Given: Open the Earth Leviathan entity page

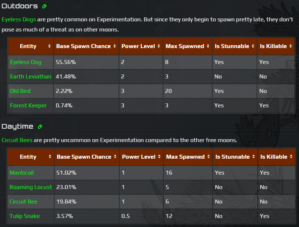Looking at the screenshot, I should [31, 77].
